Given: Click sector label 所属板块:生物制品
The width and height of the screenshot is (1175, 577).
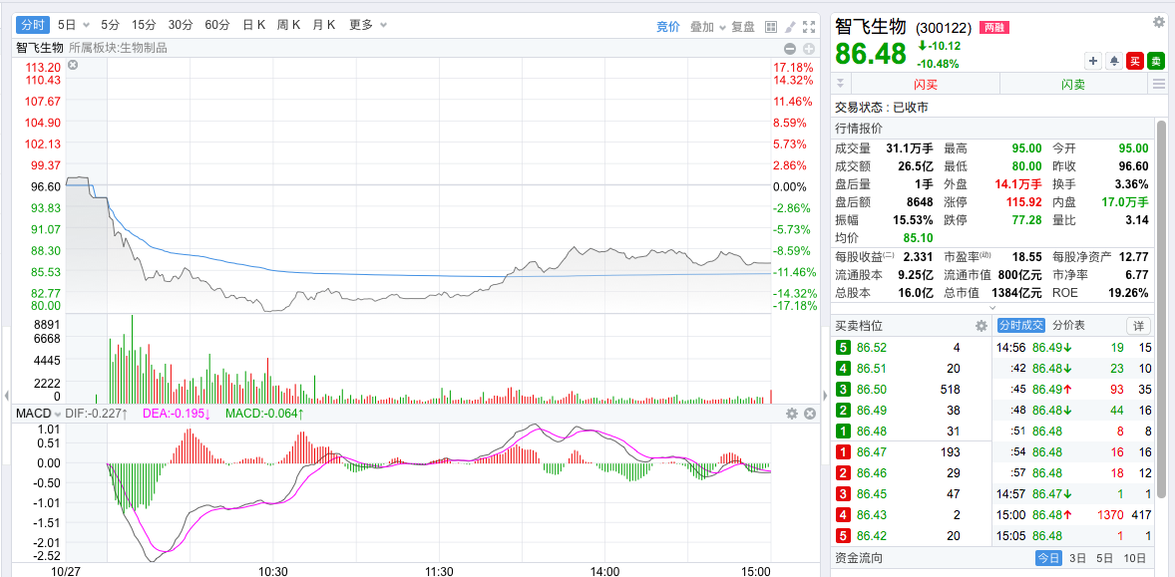Looking at the screenshot, I should [118, 48].
